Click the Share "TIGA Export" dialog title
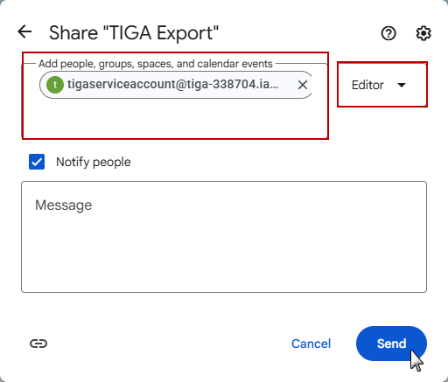 pos(134,32)
